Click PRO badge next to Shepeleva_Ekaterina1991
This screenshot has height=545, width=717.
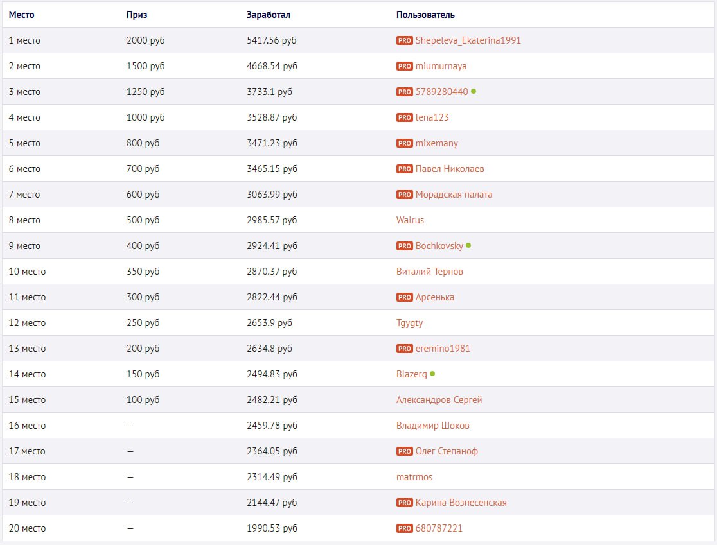pos(404,40)
